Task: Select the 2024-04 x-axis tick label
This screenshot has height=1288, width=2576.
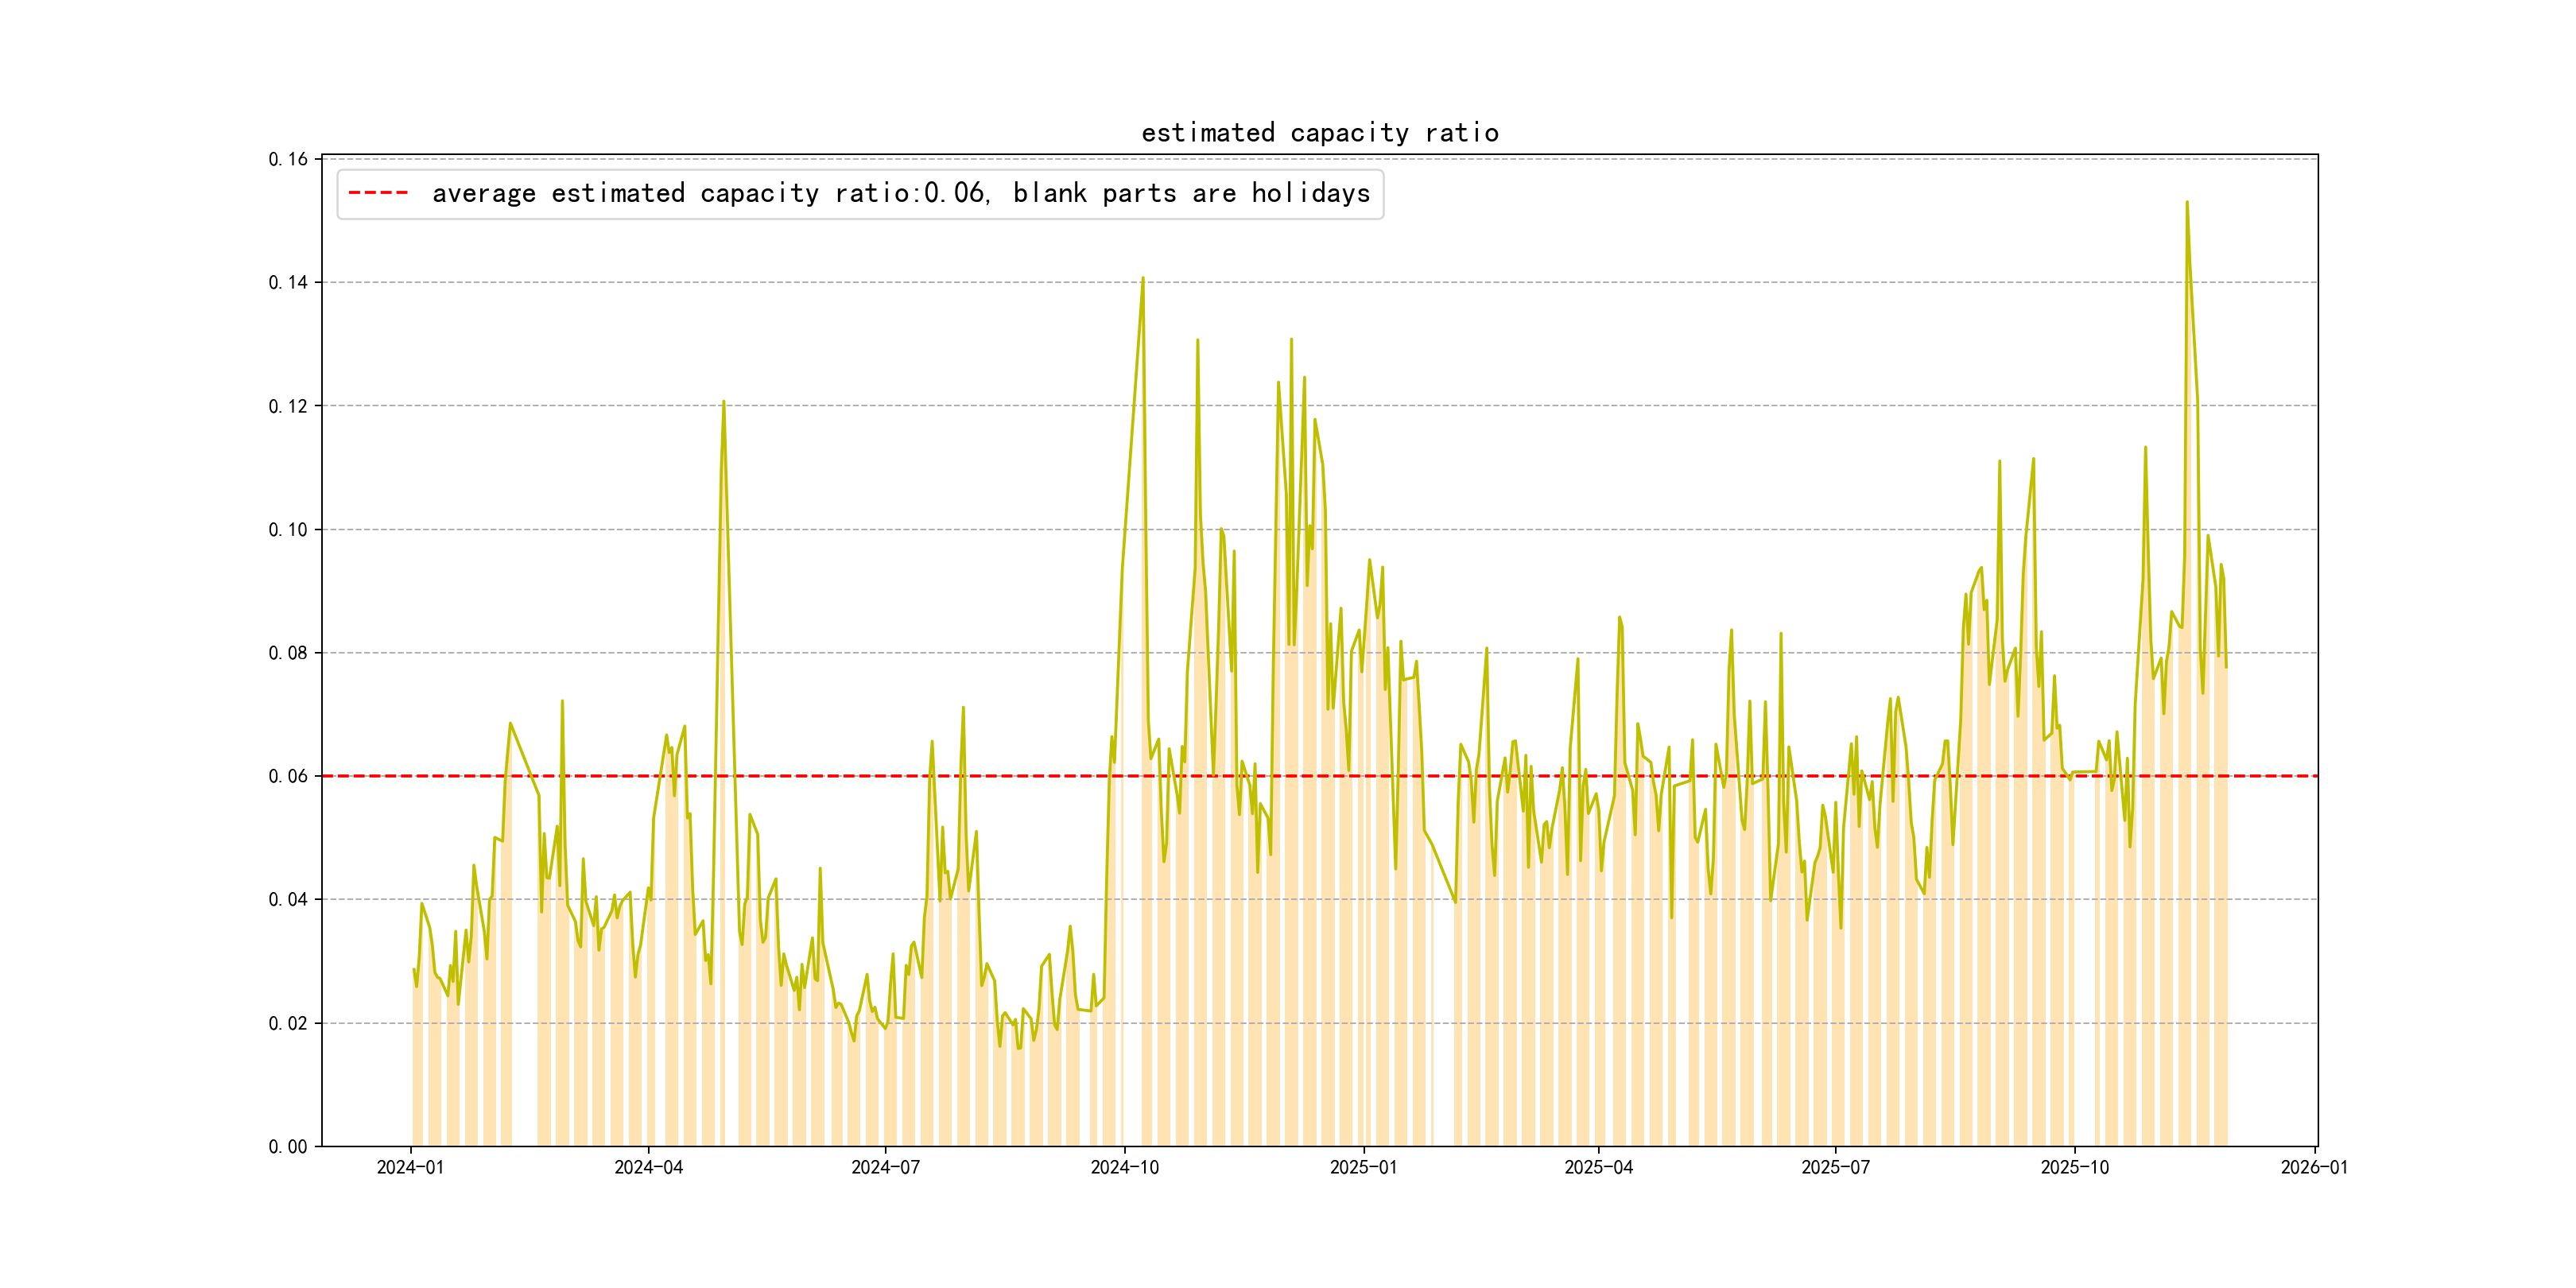Action: point(648,1167)
